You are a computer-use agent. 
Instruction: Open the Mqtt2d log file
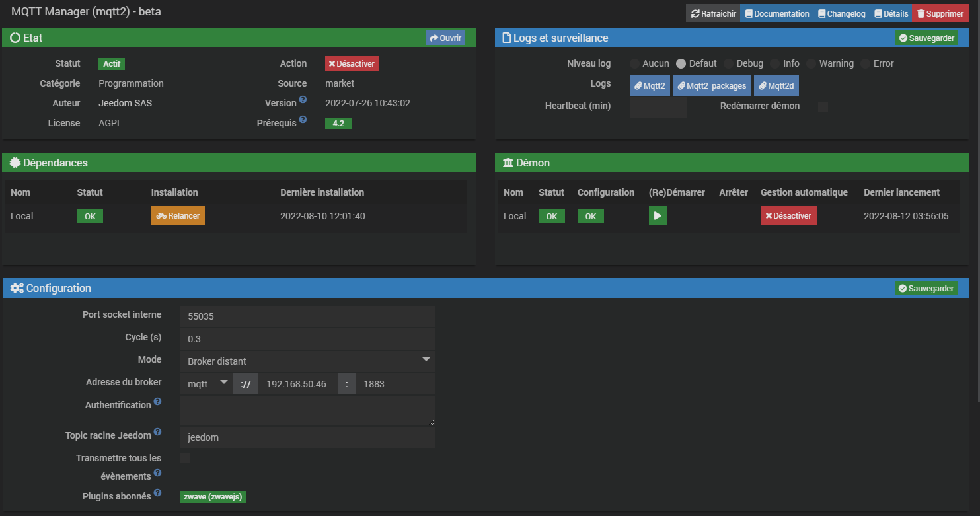pos(776,85)
